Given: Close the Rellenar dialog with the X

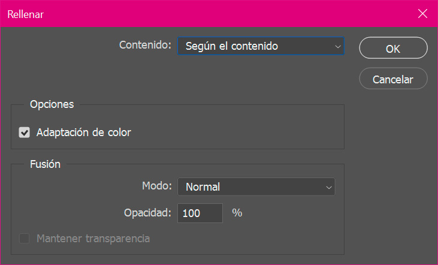Looking at the screenshot, I should point(422,13).
